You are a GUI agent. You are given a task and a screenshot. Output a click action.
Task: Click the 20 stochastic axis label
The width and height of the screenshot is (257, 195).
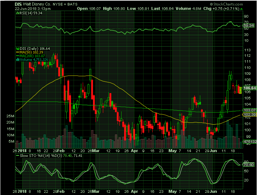coord(246,180)
